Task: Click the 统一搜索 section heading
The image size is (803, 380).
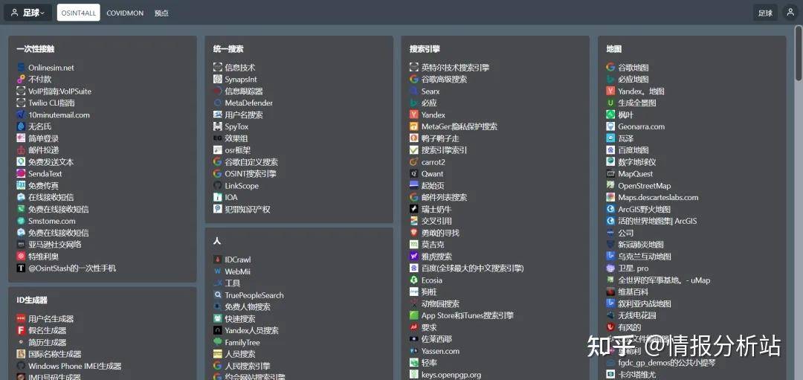Action: click(228, 49)
